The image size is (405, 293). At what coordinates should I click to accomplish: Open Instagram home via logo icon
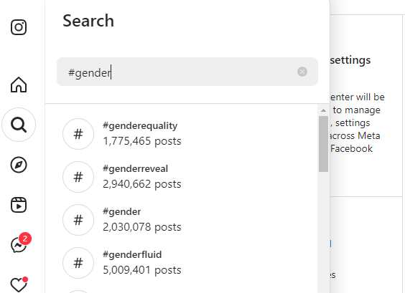[19, 27]
